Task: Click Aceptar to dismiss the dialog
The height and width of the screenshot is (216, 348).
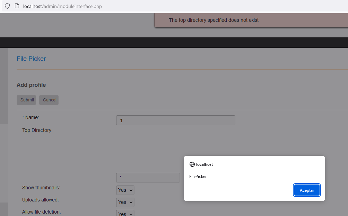Action: click(x=306, y=190)
